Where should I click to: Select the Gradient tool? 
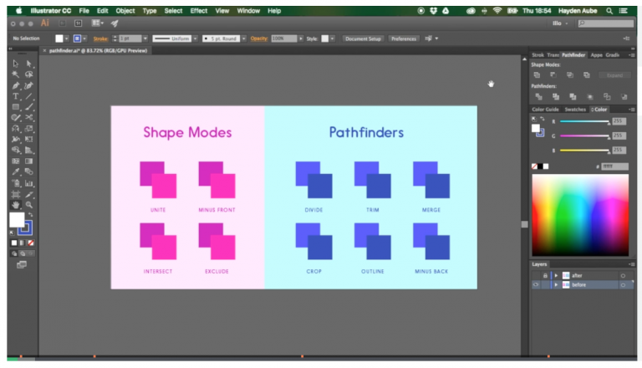pos(28,161)
